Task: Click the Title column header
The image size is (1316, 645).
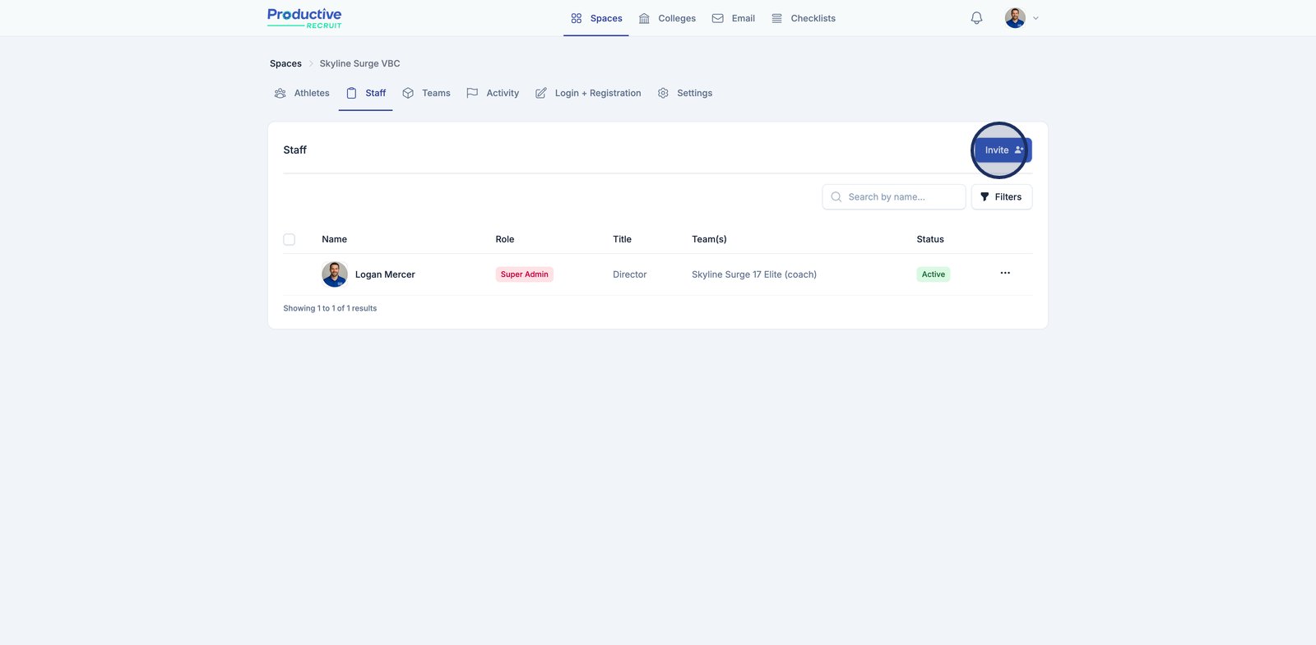Action: [x=622, y=239]
